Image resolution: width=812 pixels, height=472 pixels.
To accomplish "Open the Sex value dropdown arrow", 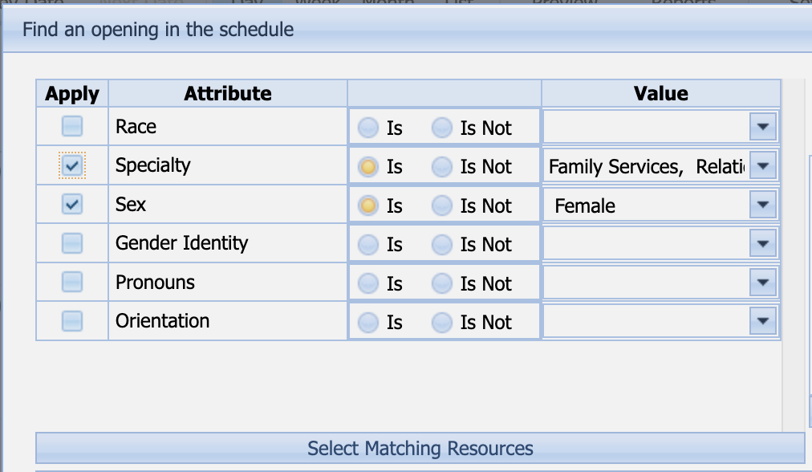I will [762, 205].
